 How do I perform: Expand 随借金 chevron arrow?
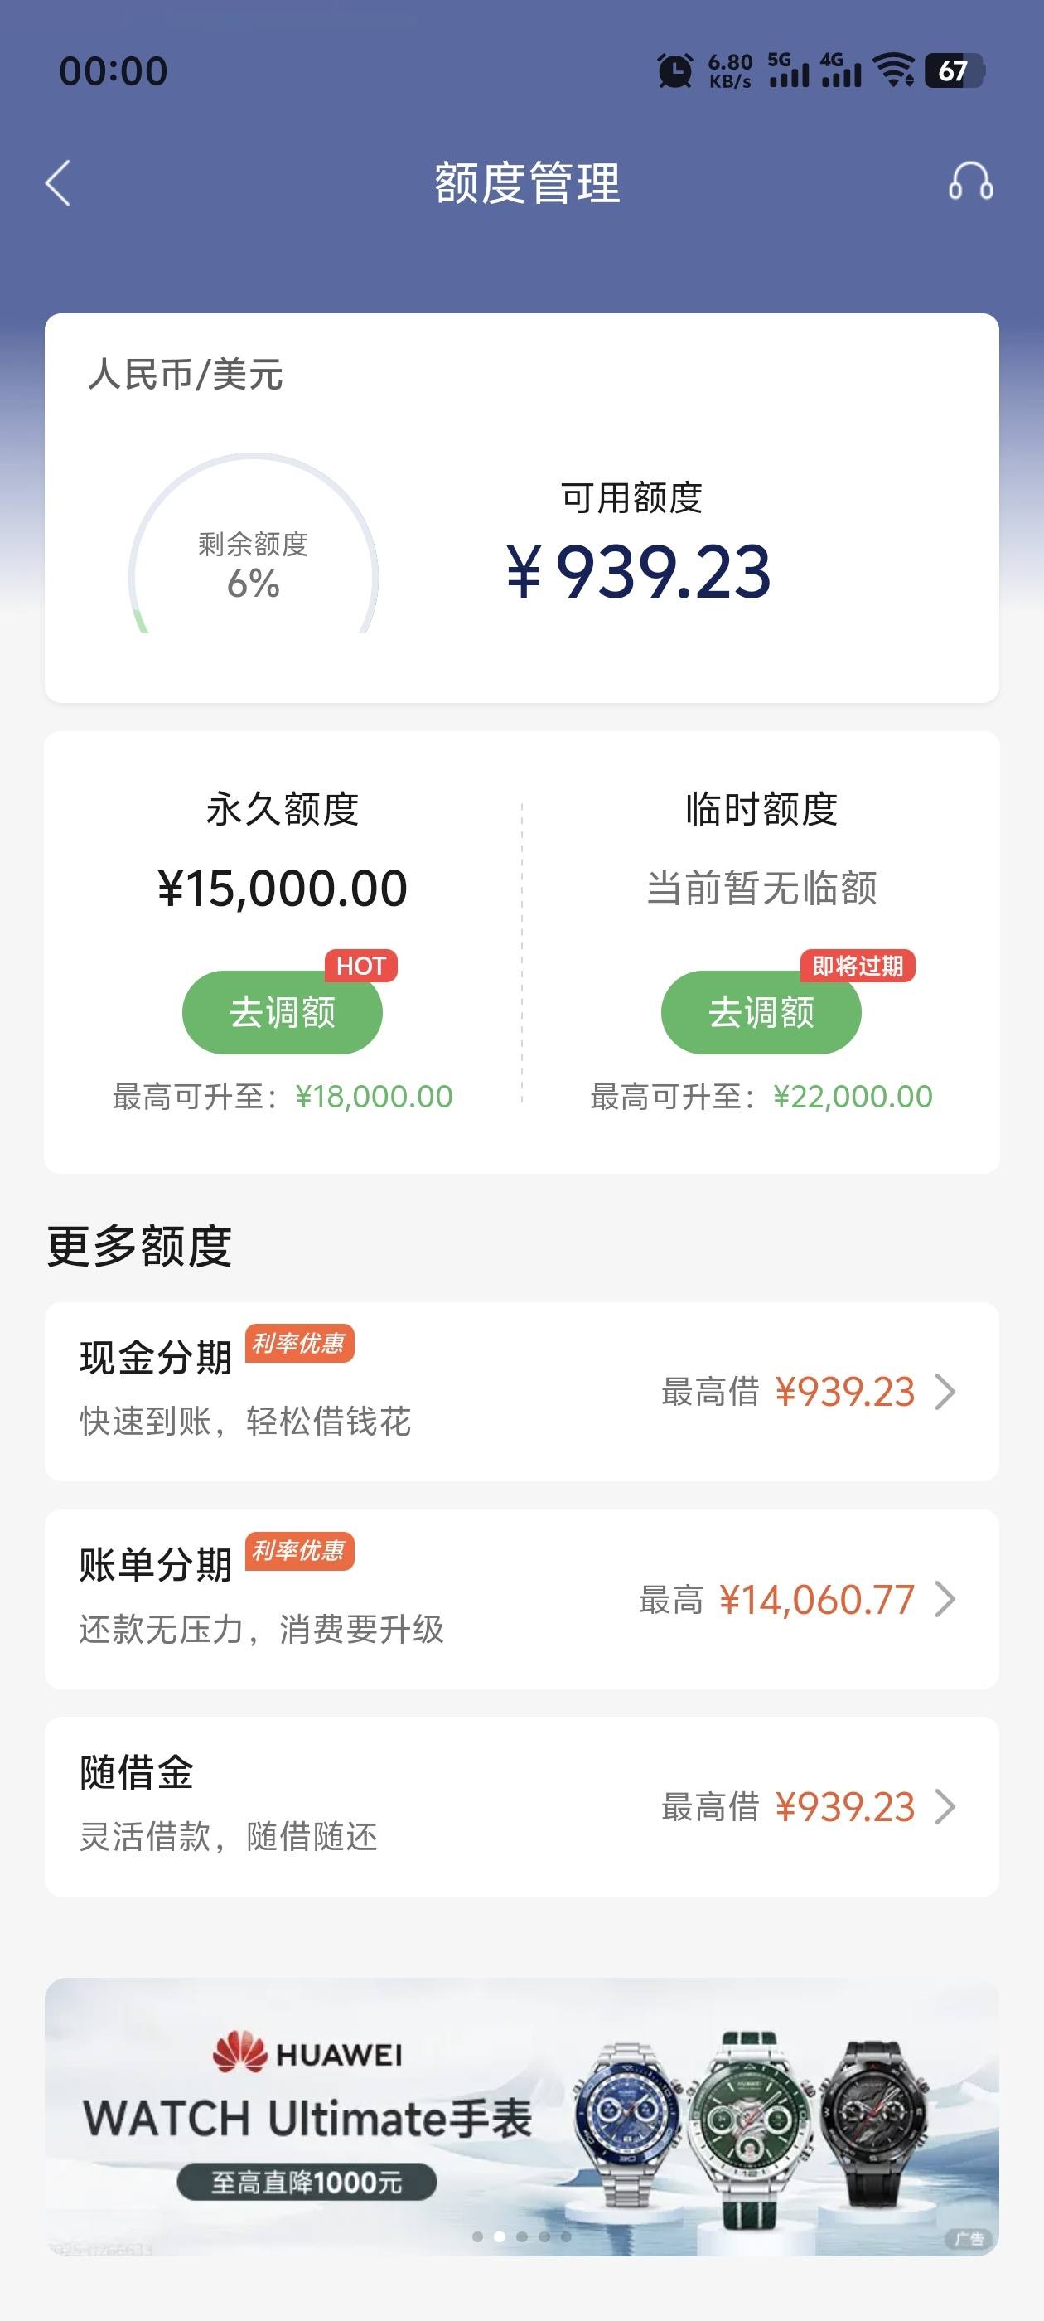click(x=945, y=1806)
